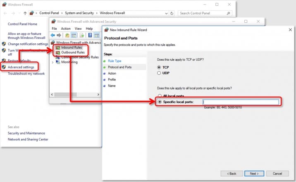The width and height of the screenshot is (296, 182).
Task: Click the Windows Firewall with Advanced Security root icon
Action: pos(53,43)
